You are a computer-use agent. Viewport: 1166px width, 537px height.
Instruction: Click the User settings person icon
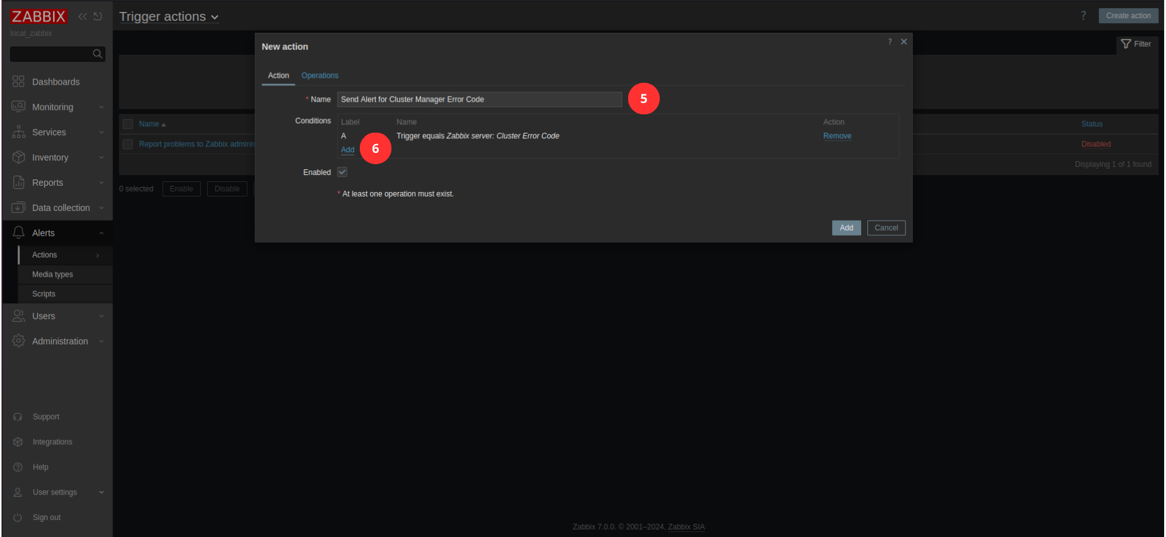[18, 492]
